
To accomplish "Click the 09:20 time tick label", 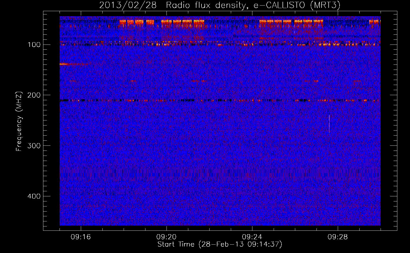I will tap(166, 237).
